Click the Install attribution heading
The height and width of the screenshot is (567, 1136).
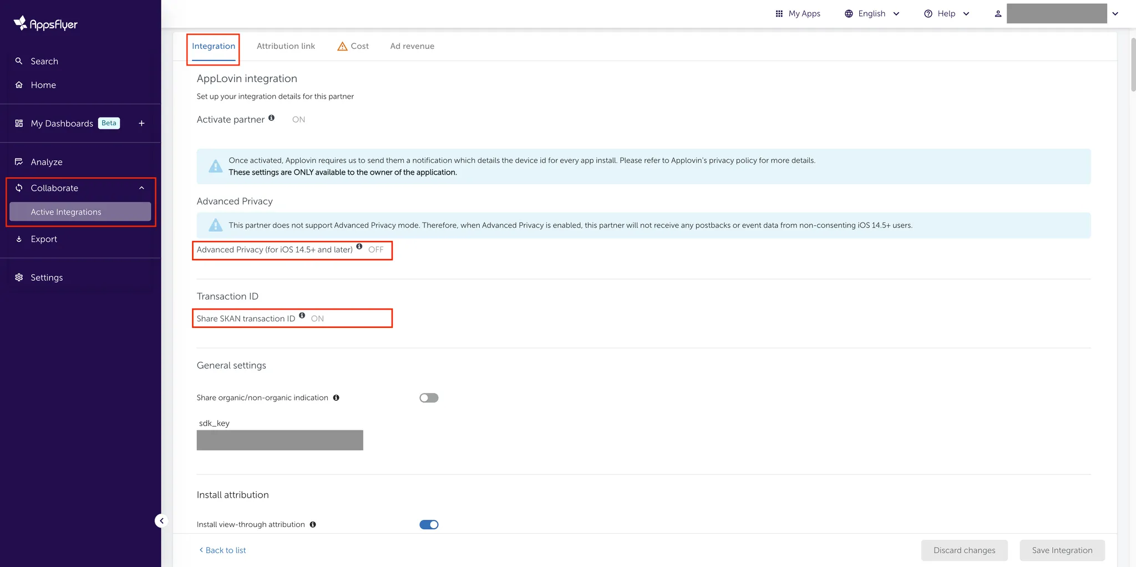(232, 495)
